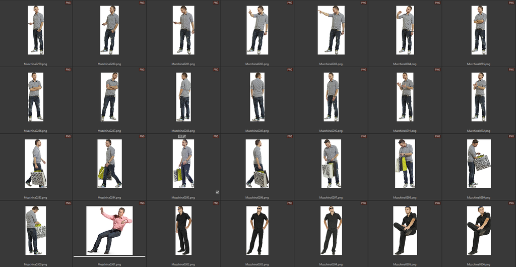
Task: Click the Muzchina0281.png filename label
Action: (183, 64)
